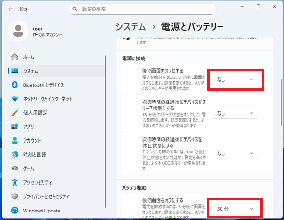This screenshot has height=220, width=284.
Task: Click the アクセシビリティ figure icon
Action: point(15,182)
